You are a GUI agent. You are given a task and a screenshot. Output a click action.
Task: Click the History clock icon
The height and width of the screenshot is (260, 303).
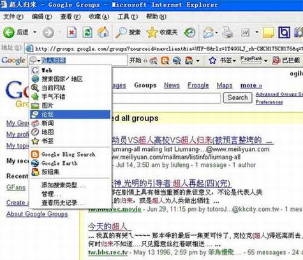(x=189, y=32)
